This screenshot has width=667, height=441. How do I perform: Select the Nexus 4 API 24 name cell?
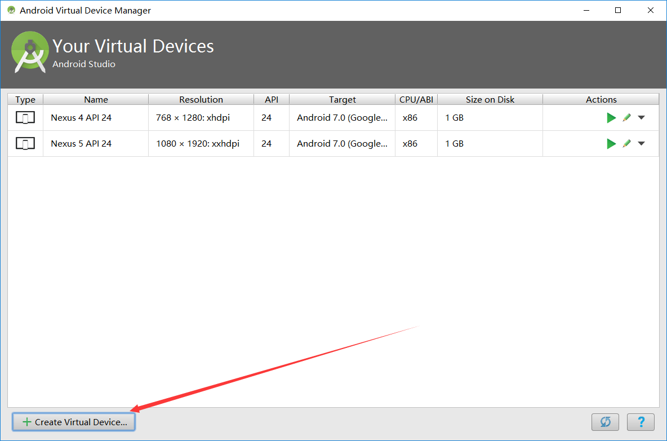(96, 117)
